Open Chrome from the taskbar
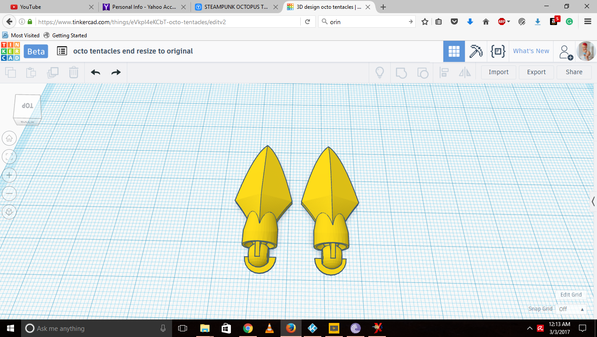Screen dimensions: 597x337 [248, 328]
